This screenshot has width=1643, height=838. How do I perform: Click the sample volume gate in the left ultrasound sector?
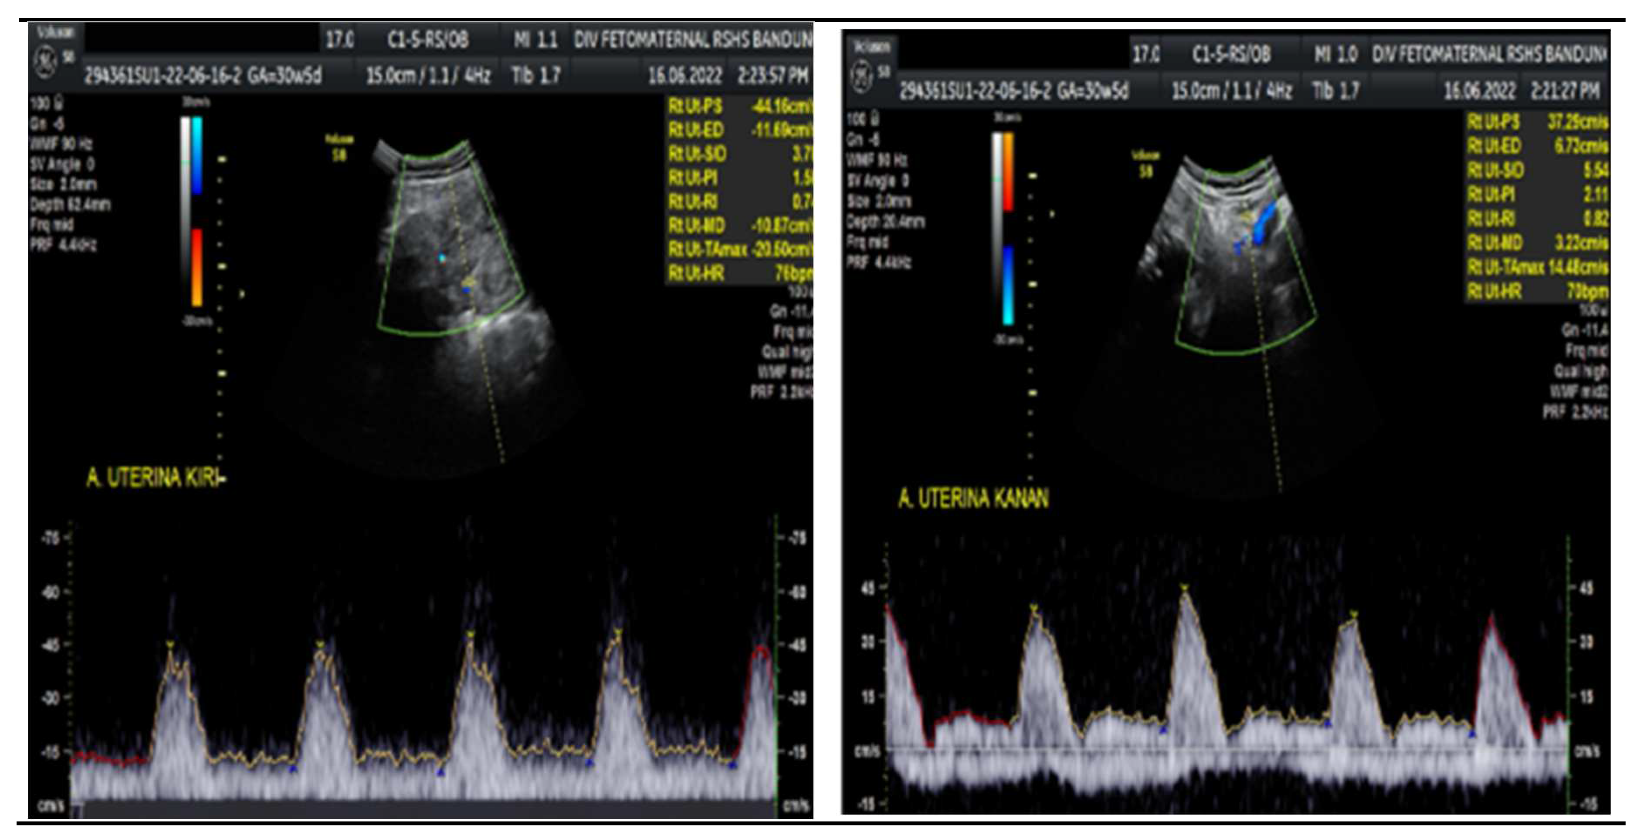469,282
